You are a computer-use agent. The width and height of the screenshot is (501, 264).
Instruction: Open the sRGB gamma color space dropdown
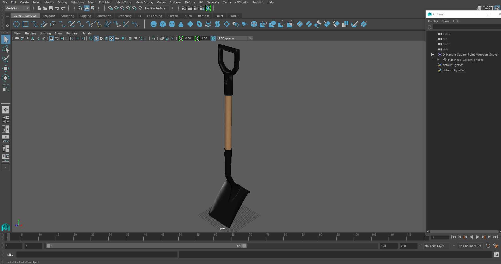pyautogui.click(x=234, y=38)
